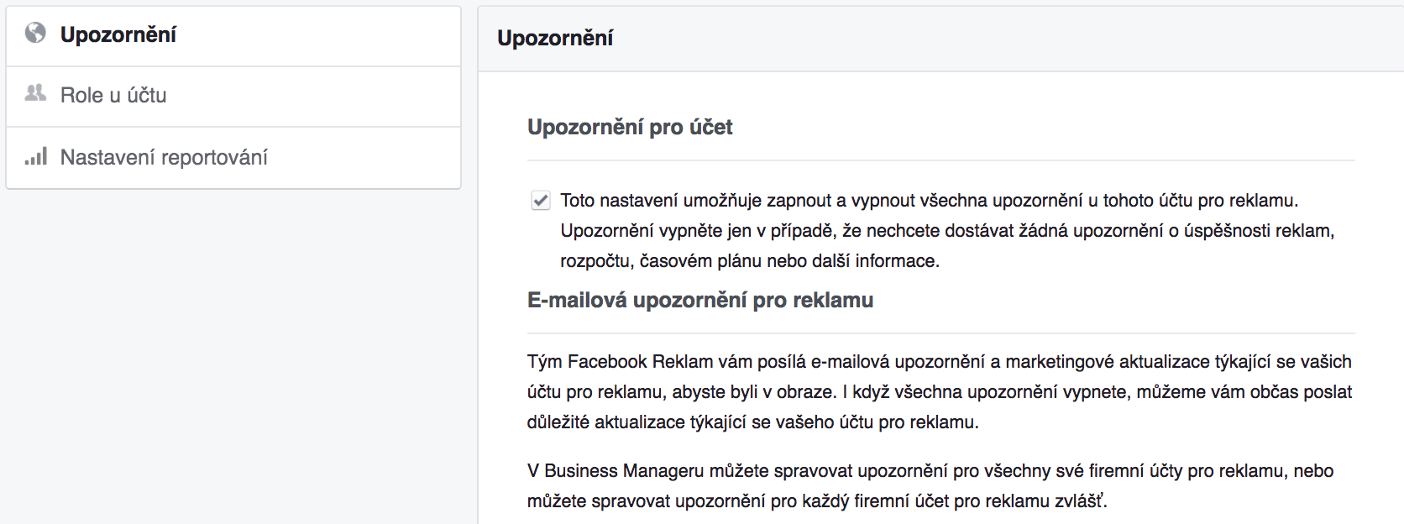Go to Nastavení reportování in the sidebar
This screenshot has height=524, width=1404.
click(x=233, y=158)
